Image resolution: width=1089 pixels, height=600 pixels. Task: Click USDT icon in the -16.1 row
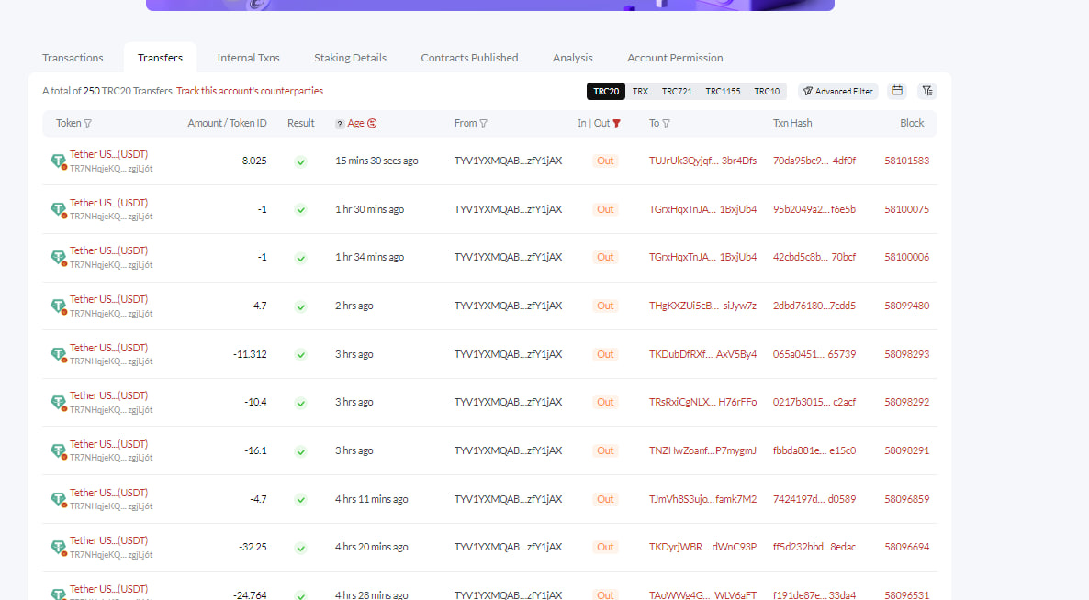click(59, 451)
